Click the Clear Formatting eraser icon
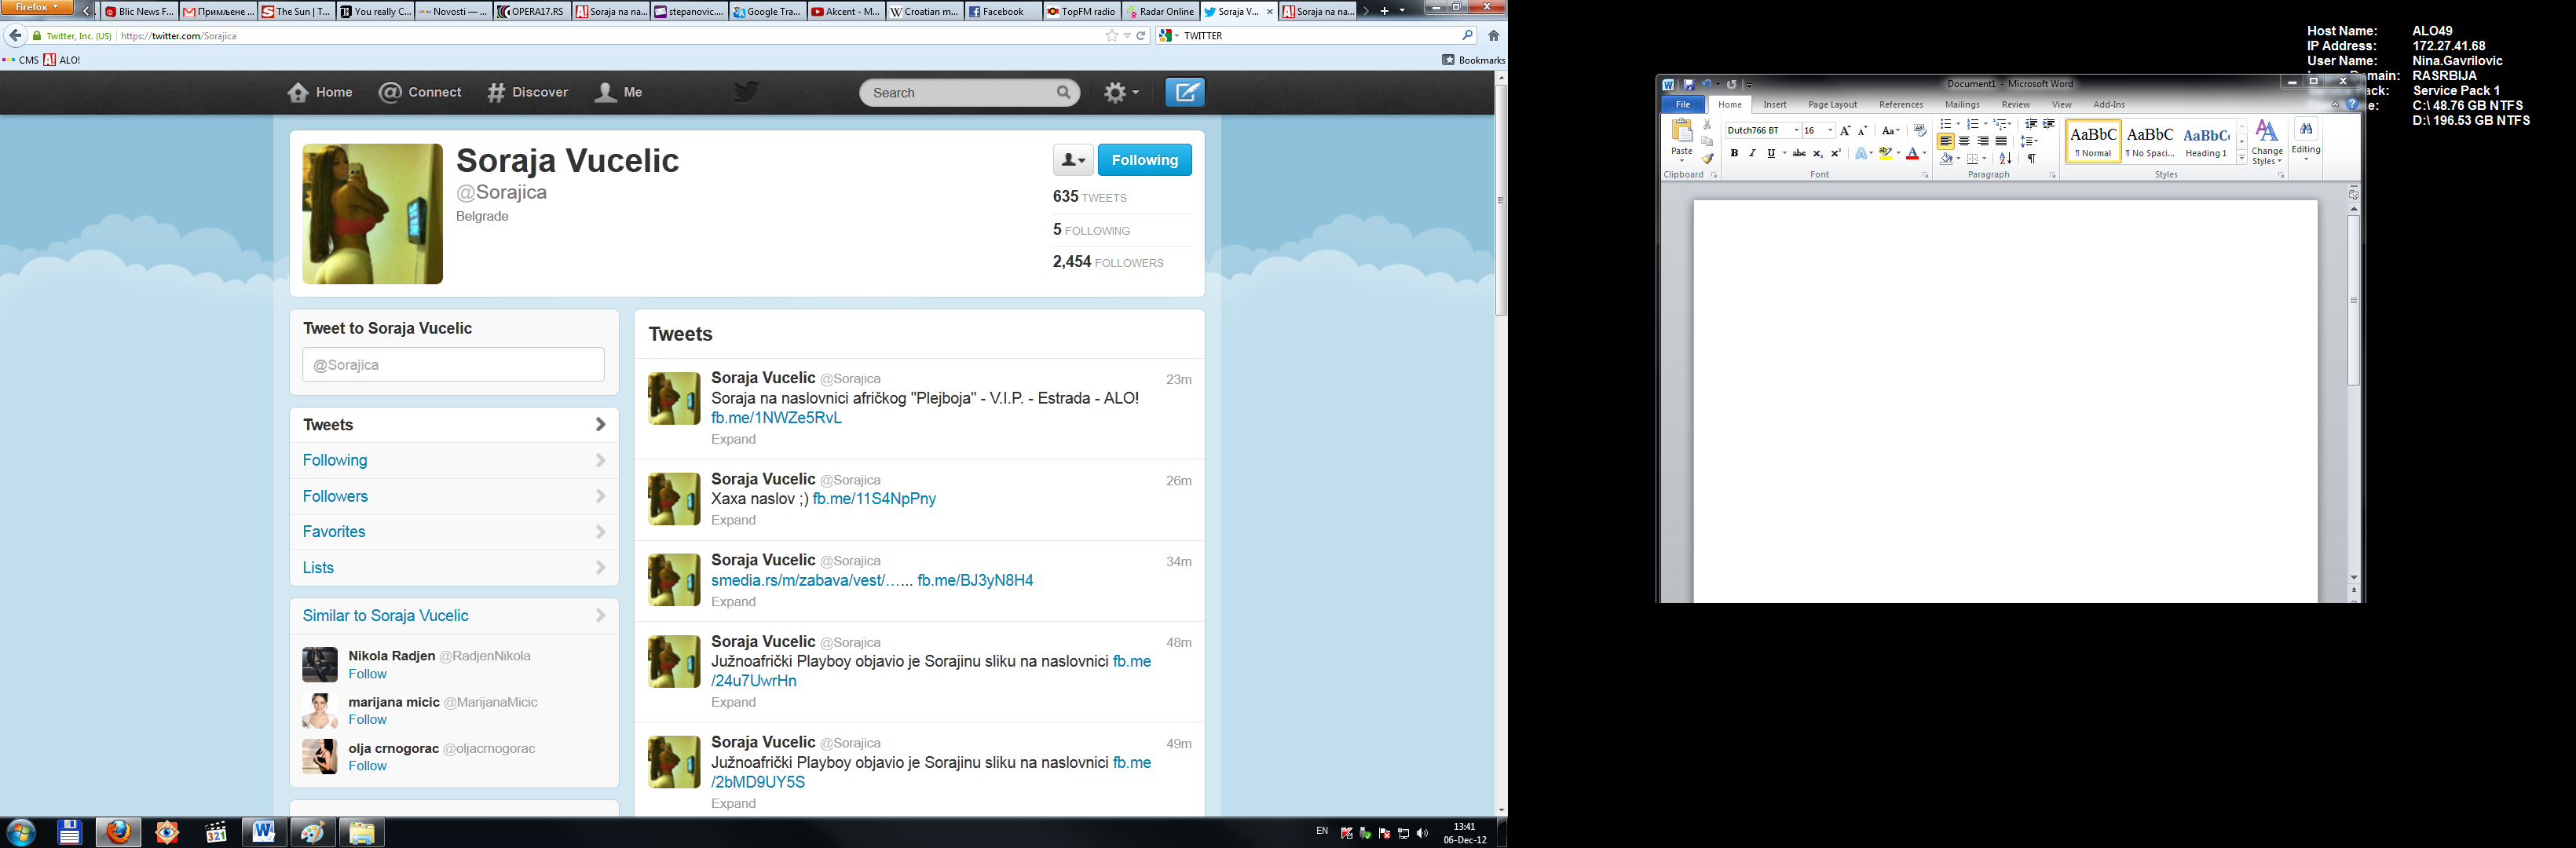The width and height of the screenshot is (2576, 848). tap(1920, 130)
